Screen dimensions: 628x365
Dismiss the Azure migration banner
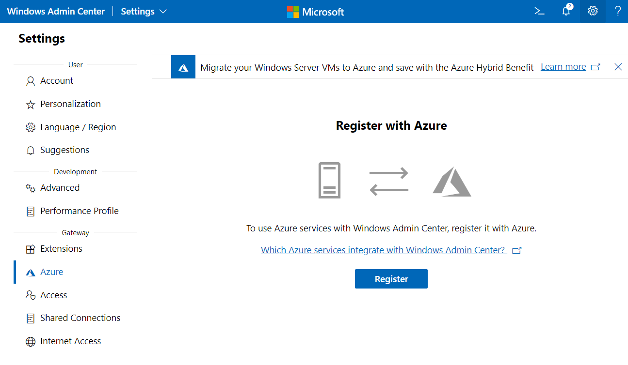(x=618, y=67)
